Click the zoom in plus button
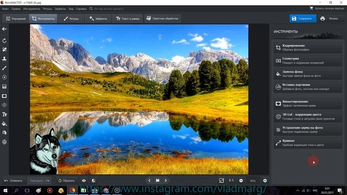The image size is (347, 195). click(x=265, y=180)
